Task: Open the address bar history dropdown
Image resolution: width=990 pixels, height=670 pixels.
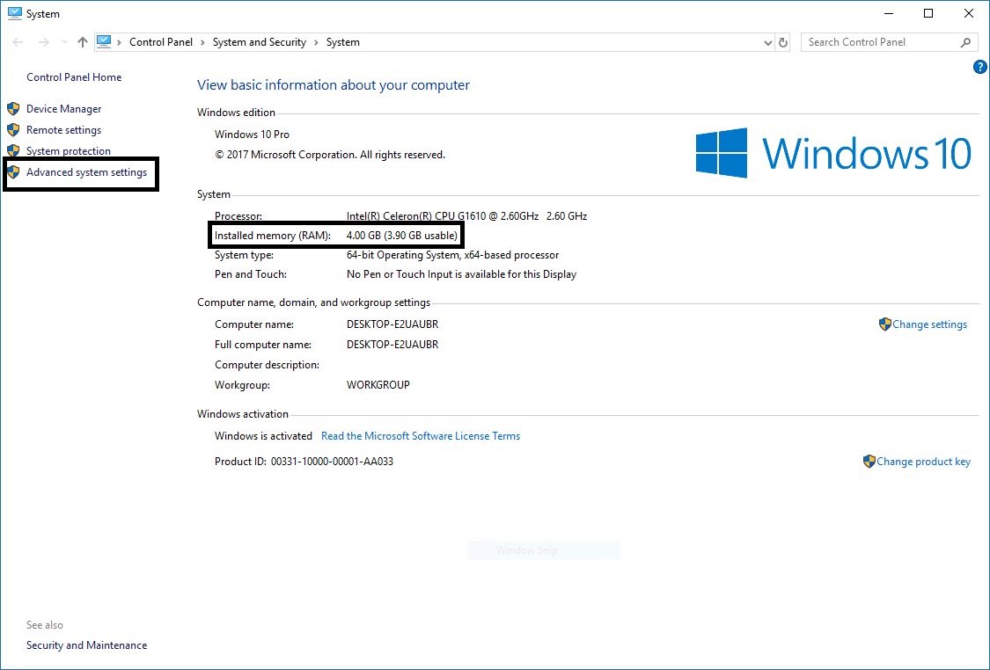Action: pyautogui.click(x=767, y=41)
